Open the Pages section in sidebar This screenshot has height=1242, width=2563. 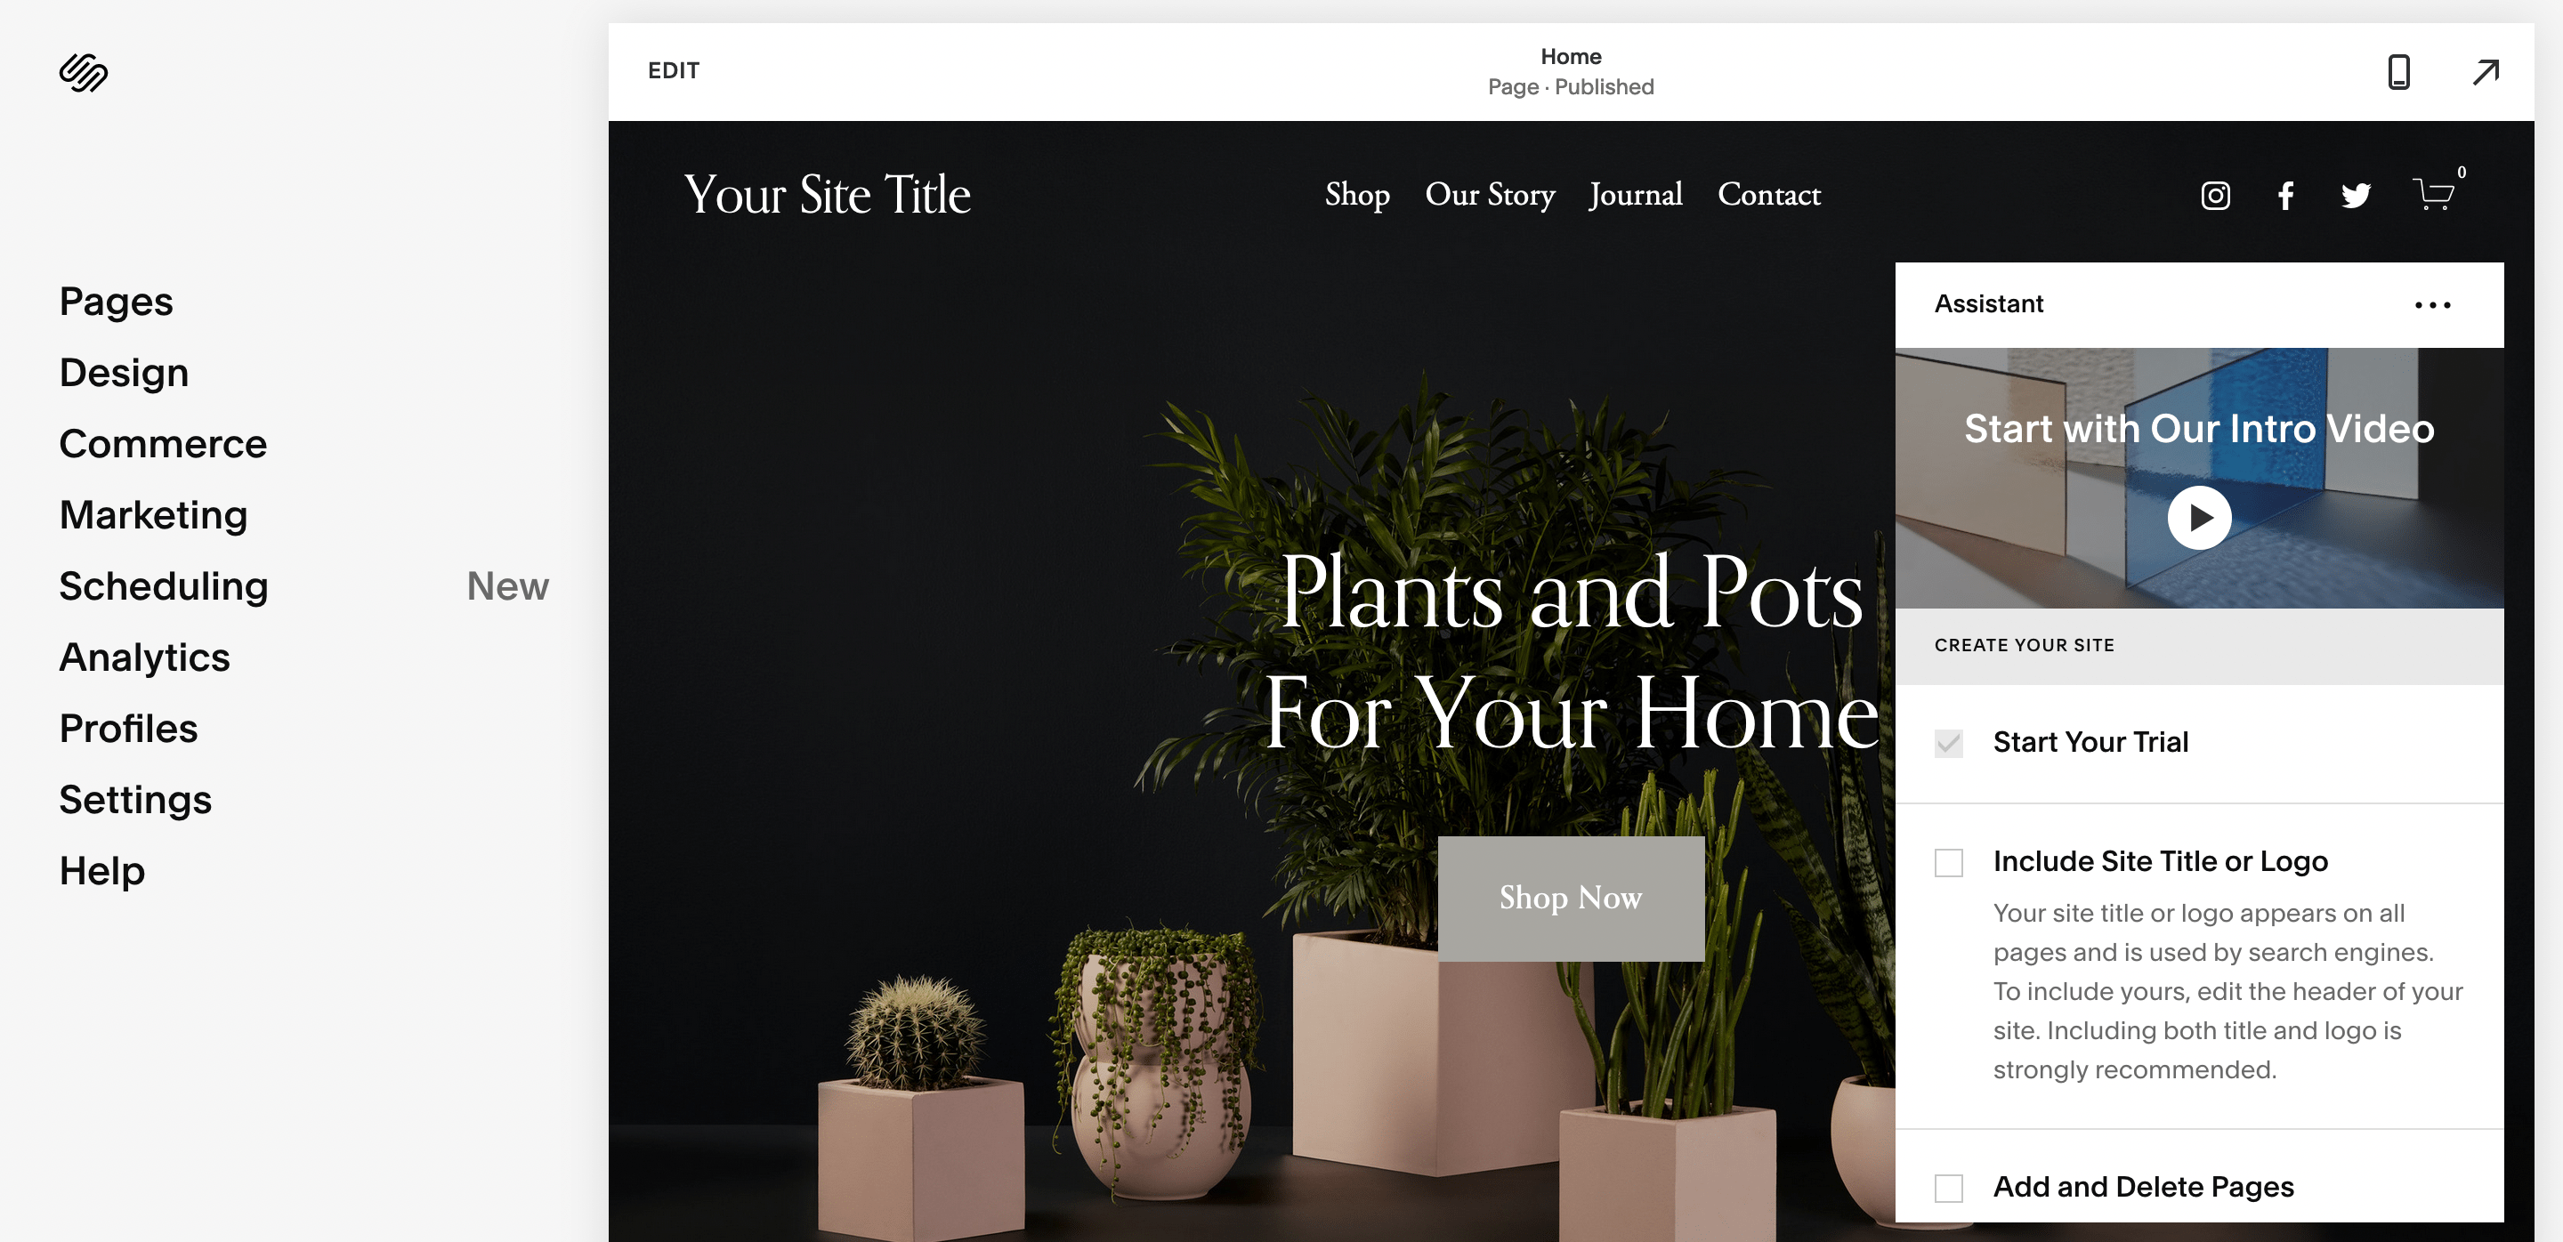click(x=115, y=301)
